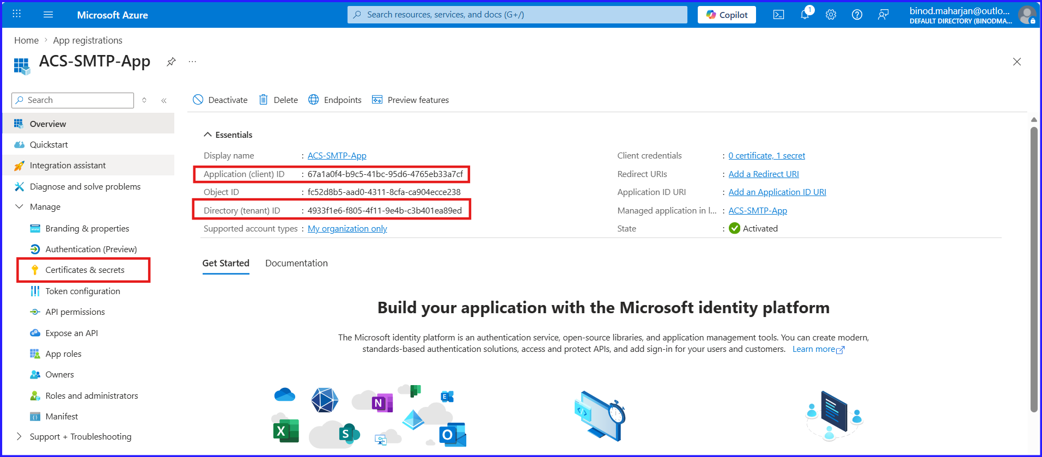Click the Microsoft Azure home title
The image size is (1042, 457).
click(x=112, y=15)
